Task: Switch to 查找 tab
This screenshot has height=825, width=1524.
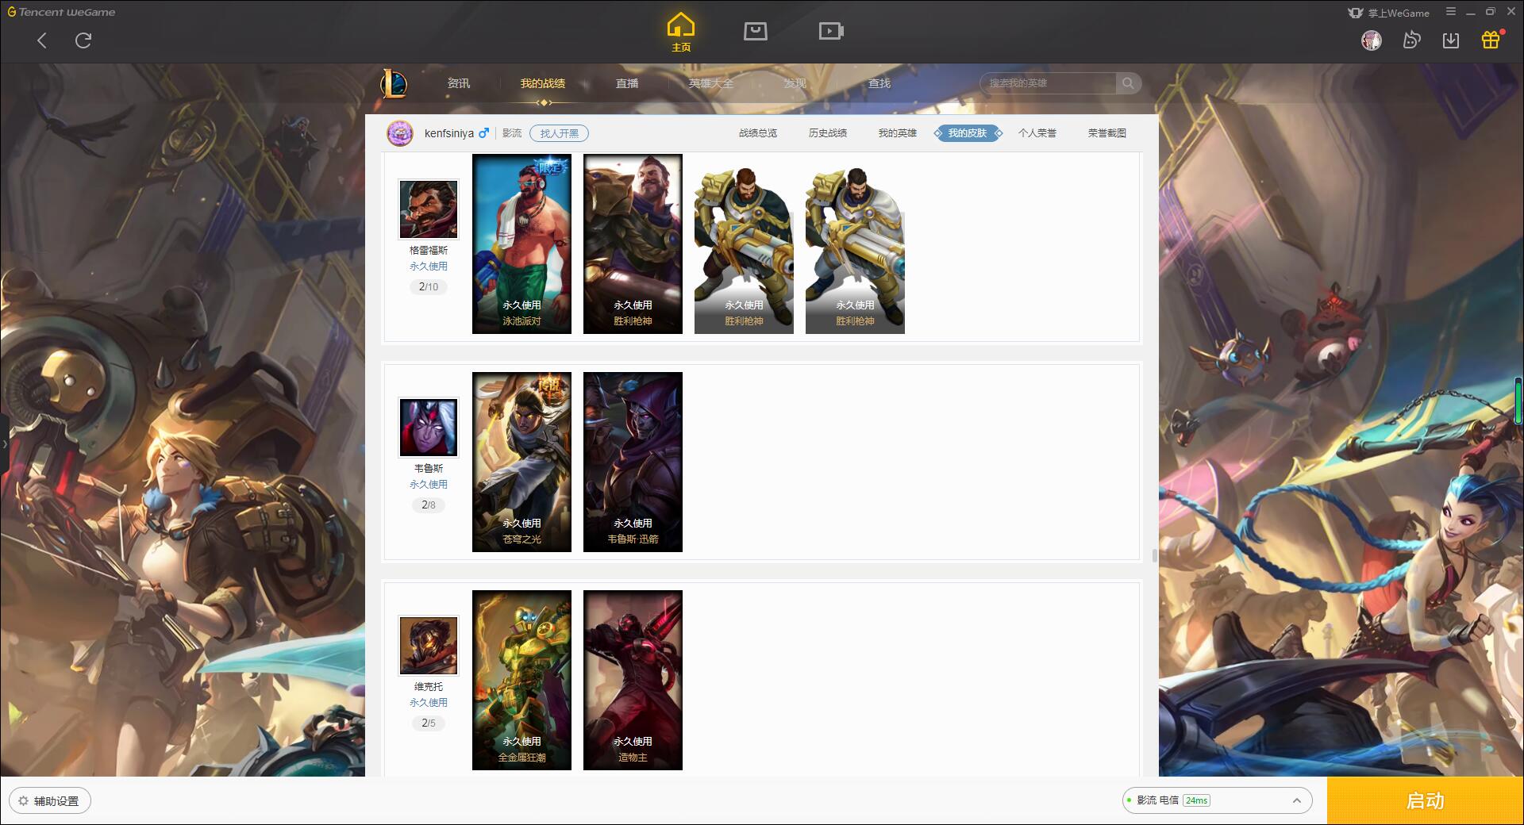Action: coord(879,83)
